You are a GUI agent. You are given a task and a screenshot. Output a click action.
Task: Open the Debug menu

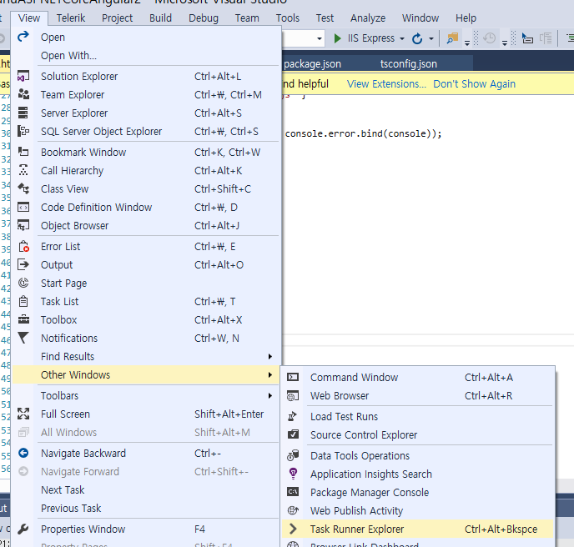(x=204, y=18)
